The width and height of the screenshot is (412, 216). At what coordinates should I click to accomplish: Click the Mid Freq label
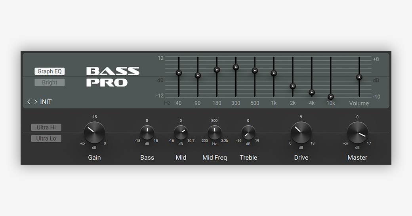click(214, 157)
